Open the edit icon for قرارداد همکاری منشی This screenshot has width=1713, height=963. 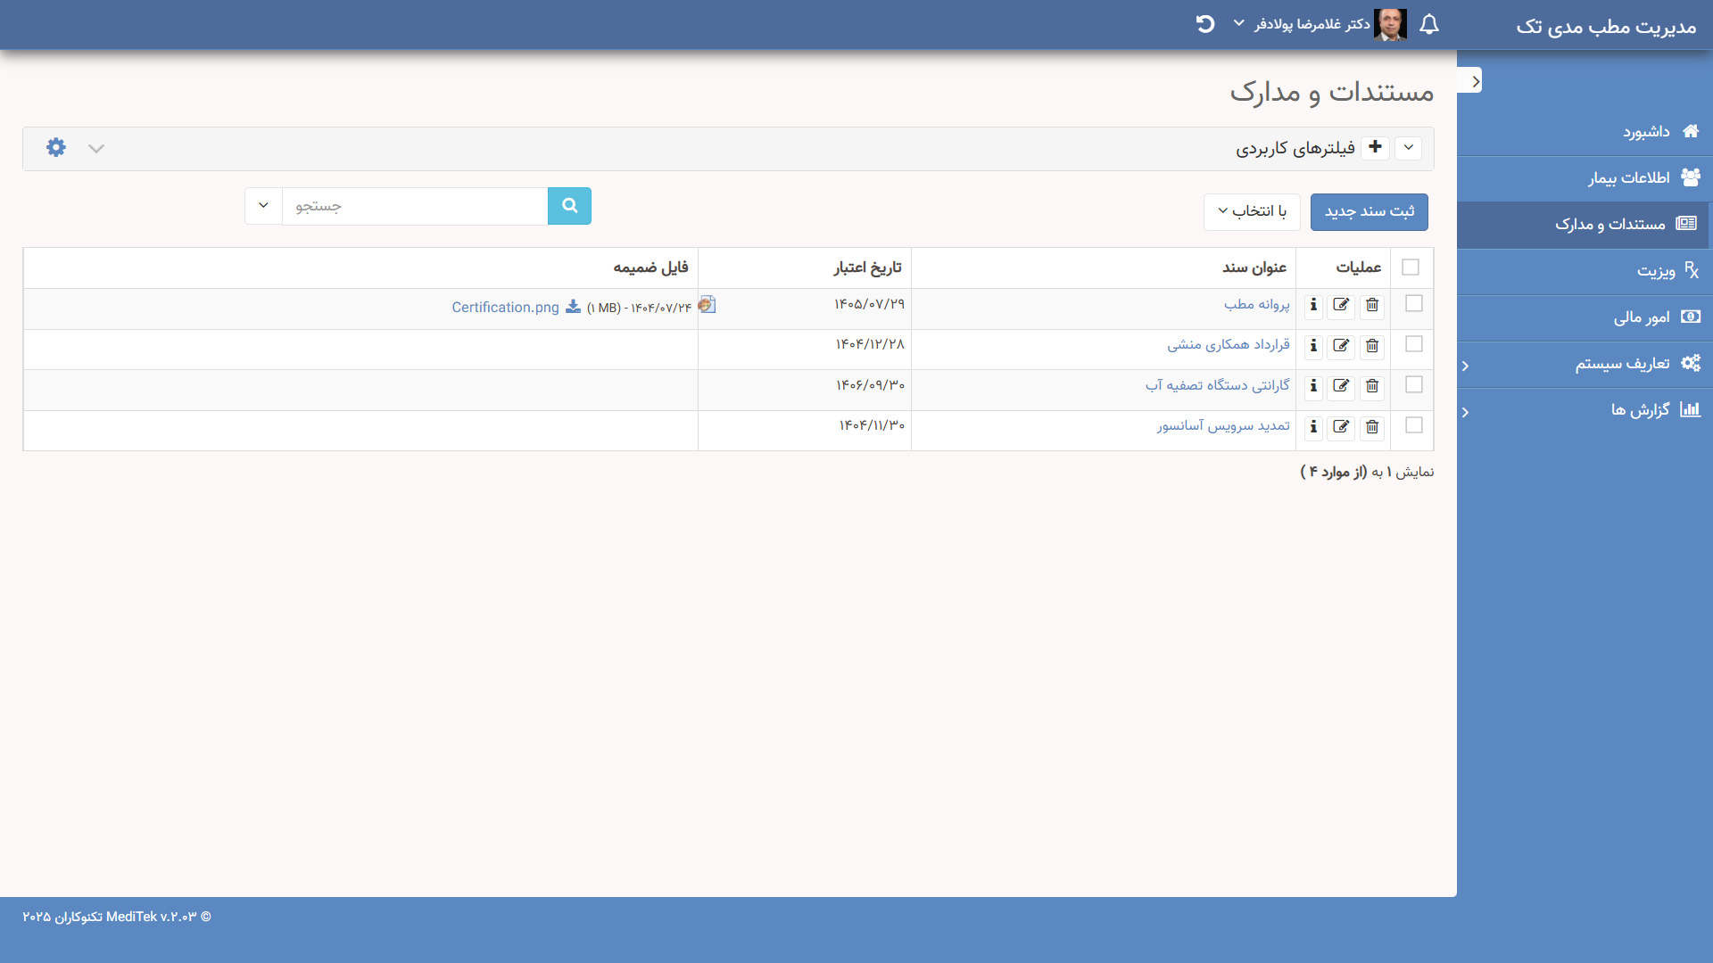(x=1343, y=346)
